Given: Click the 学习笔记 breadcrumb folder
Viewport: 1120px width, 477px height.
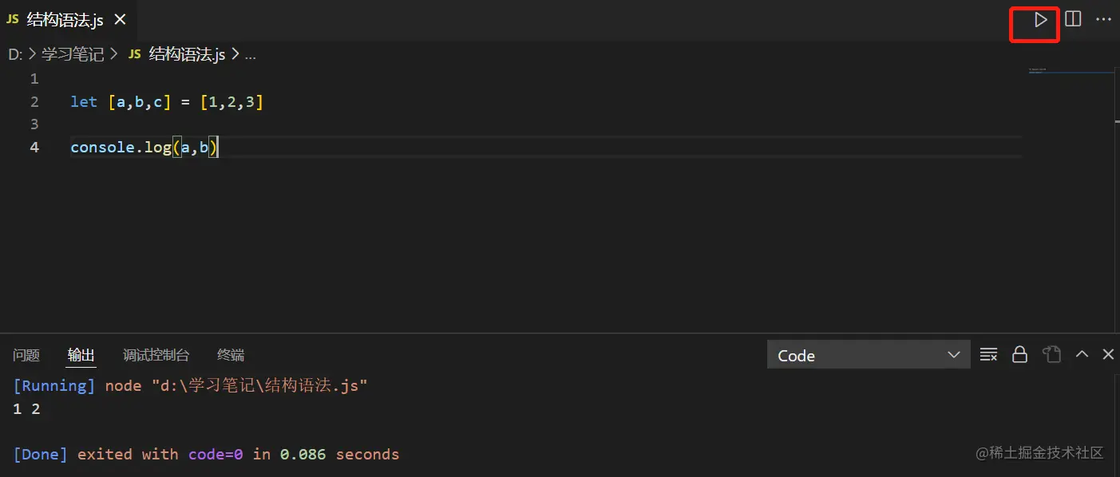Looking at the screenshot, I should coord(73,54).
